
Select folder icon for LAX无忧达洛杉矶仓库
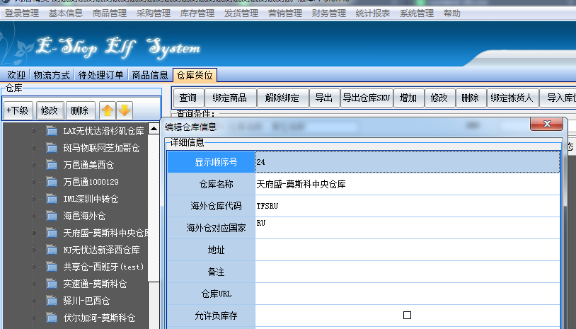[x=51, y=131]
